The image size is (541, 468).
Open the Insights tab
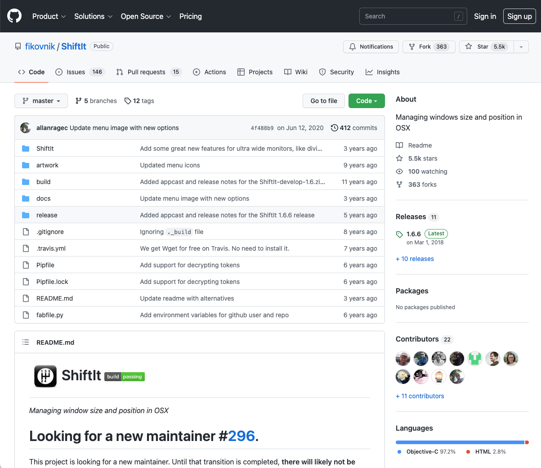point(383,72)
